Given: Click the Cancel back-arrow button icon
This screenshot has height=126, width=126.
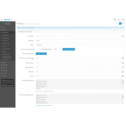Looking at the screenshot, I should coord(123,23).
